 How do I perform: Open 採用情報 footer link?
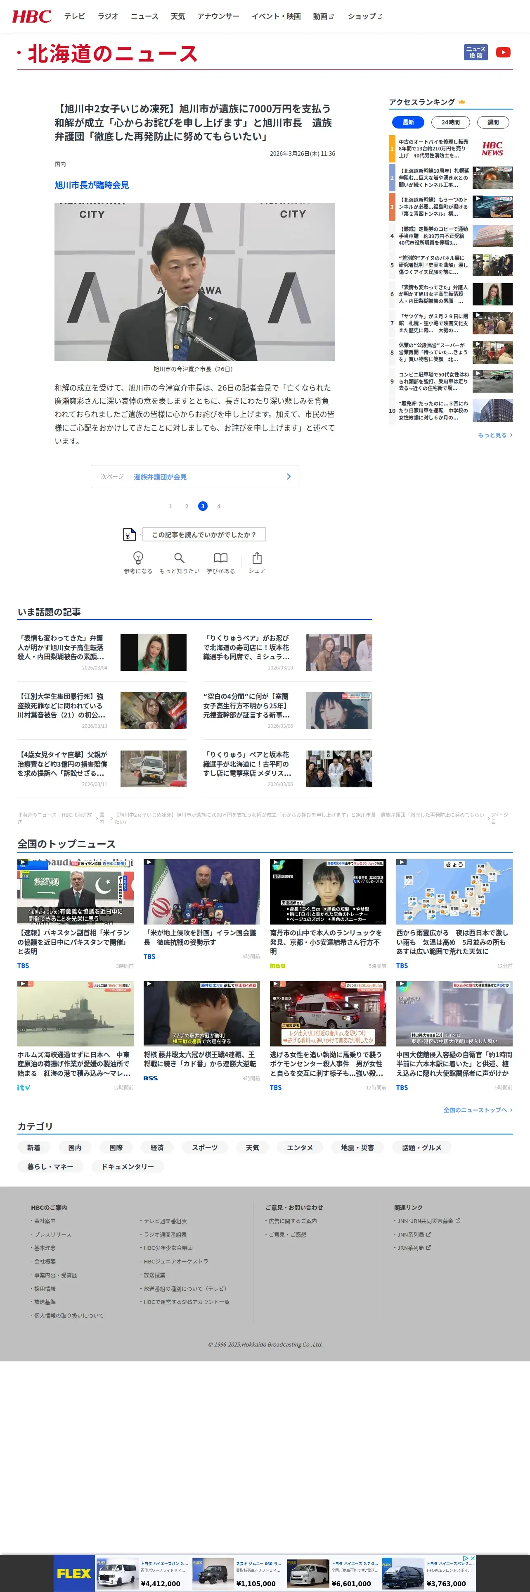pyautogui.click(x=45, y=1289)
